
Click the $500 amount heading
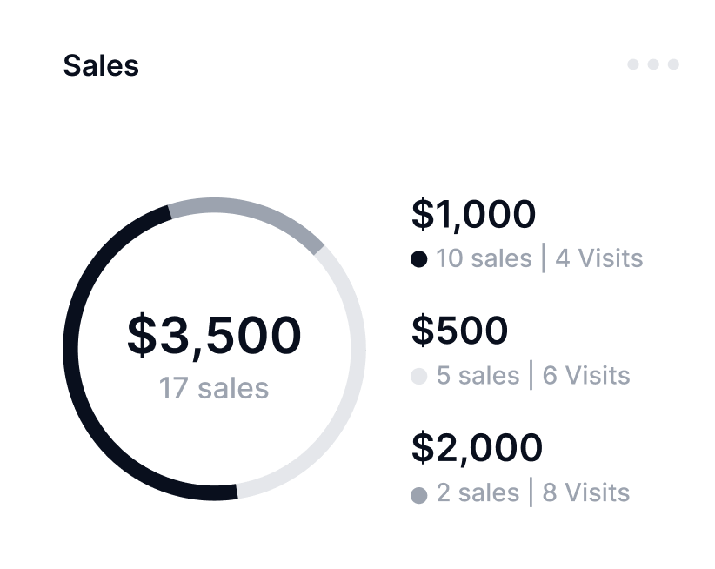459,331
